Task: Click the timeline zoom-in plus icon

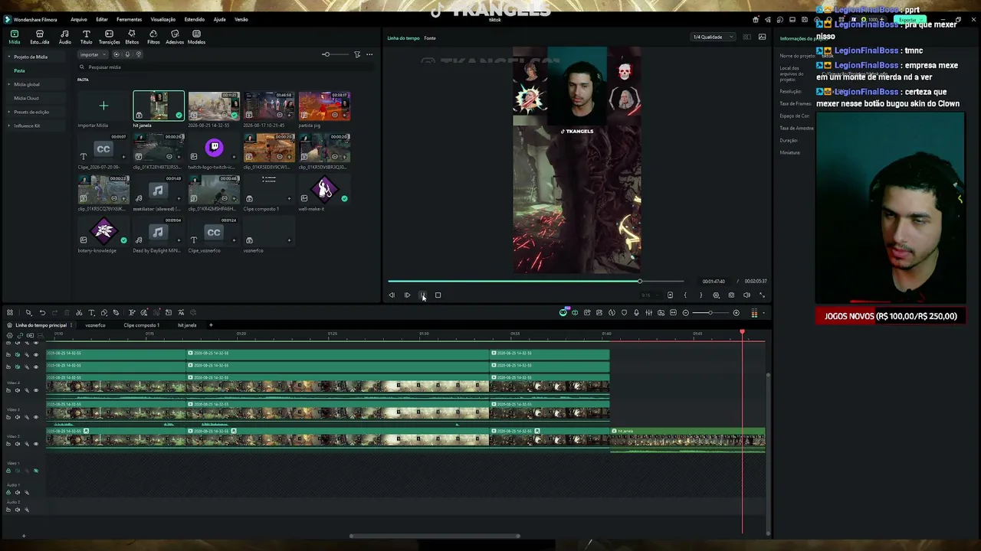Action: pyautogui.click(x=737, y=312)
